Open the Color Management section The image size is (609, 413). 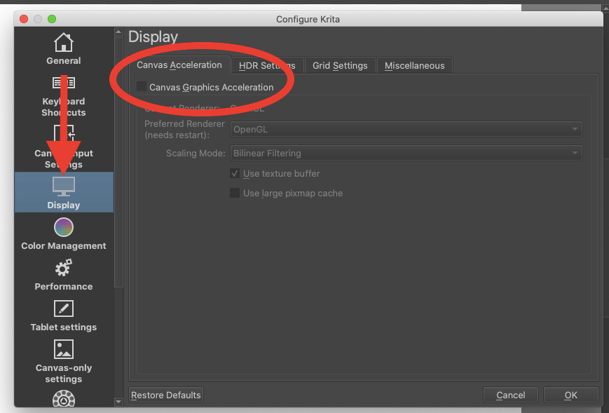click(x=64, y=234)
